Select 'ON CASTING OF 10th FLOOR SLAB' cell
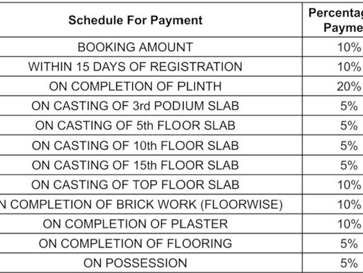 (x=135, y=146)
